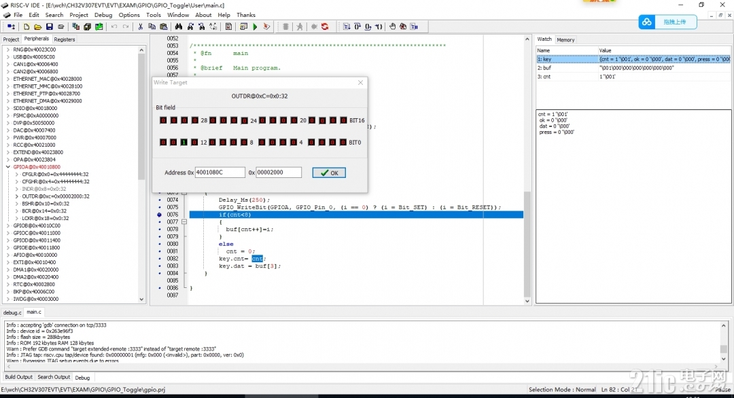This screenshot has width=734, height=398.
Task: Click the 拖拽上传 upload button
Action: [x=667, y=22]
